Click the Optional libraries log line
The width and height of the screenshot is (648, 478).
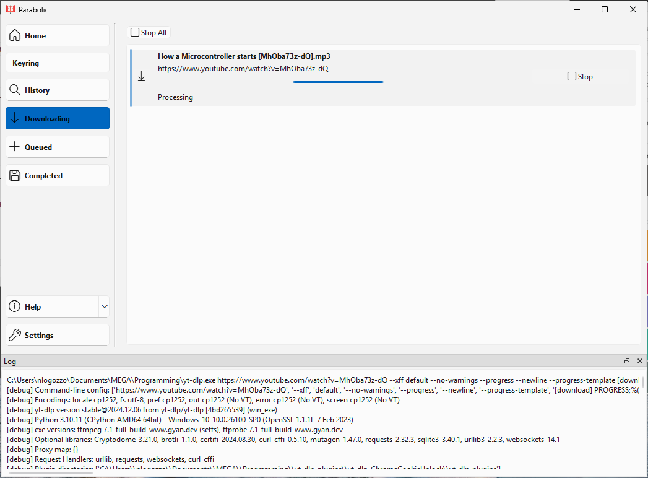click(x=283, y=440)
